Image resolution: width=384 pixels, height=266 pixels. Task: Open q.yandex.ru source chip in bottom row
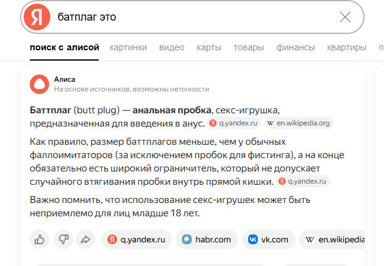tap(136, 239)
